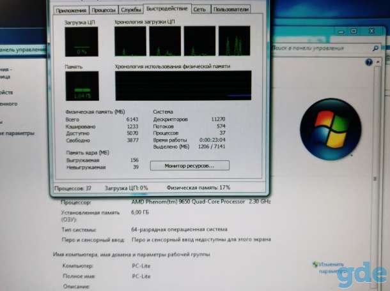
Task: Focus the control panel search field
Action: click(x=324, y=48)
